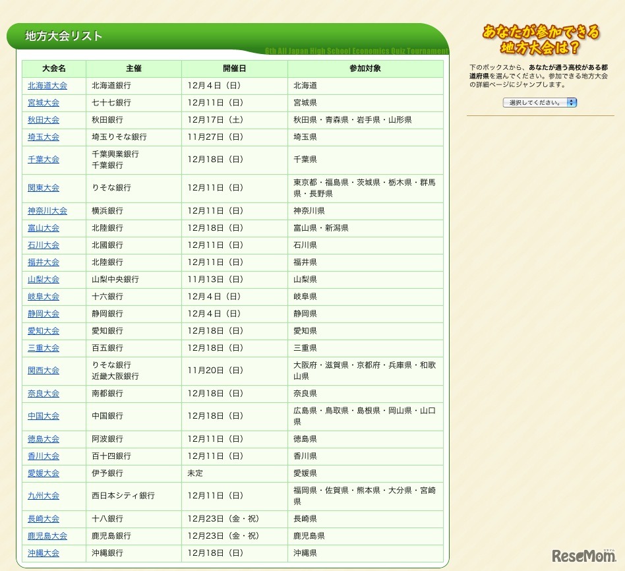Open the 愛媛大会 link

point(44,473)
